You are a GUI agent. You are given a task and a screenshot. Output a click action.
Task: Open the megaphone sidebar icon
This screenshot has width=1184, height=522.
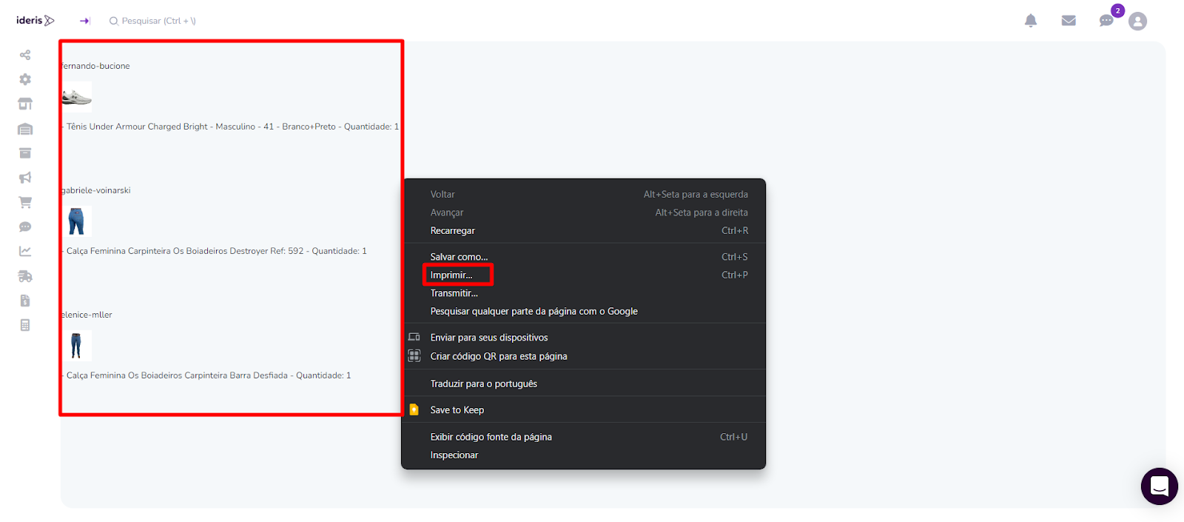point(25,178)
